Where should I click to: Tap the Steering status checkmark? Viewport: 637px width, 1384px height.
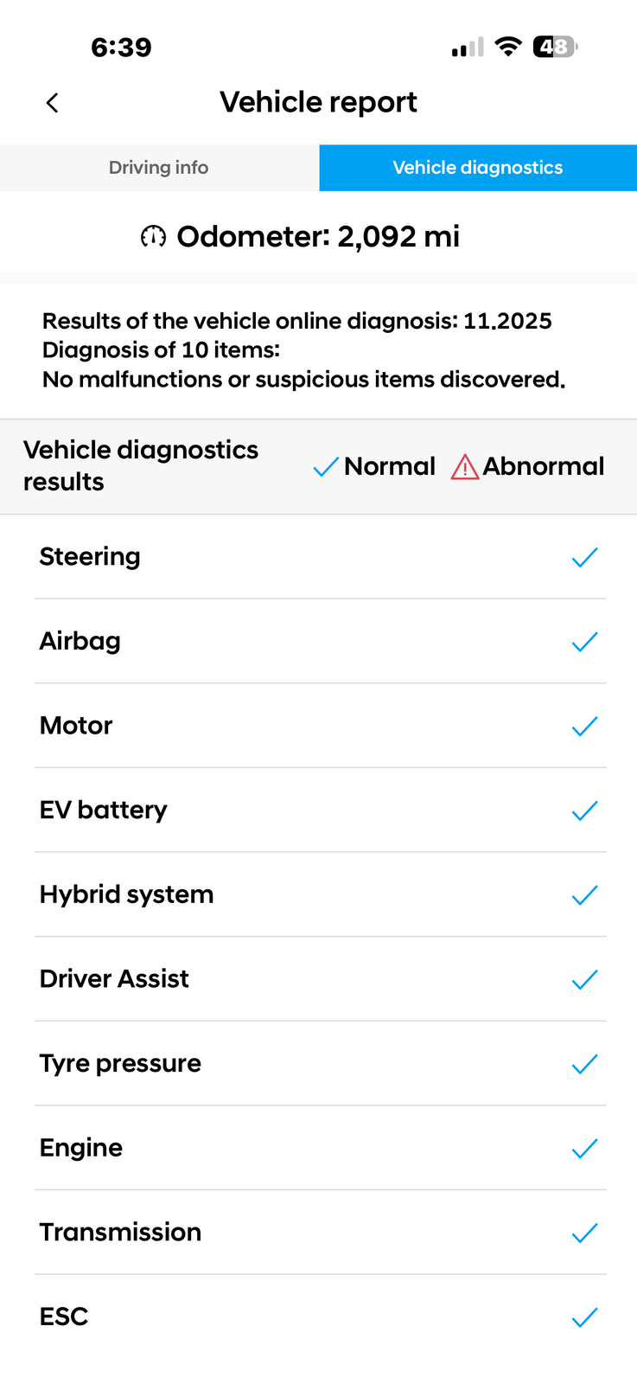[x=584, y=558]
